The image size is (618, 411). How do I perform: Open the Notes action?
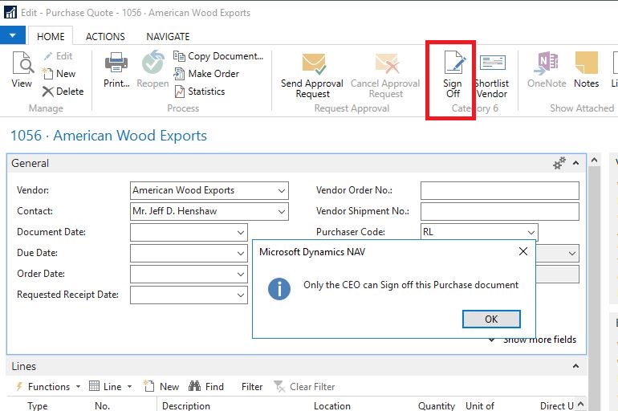point(587,70)
